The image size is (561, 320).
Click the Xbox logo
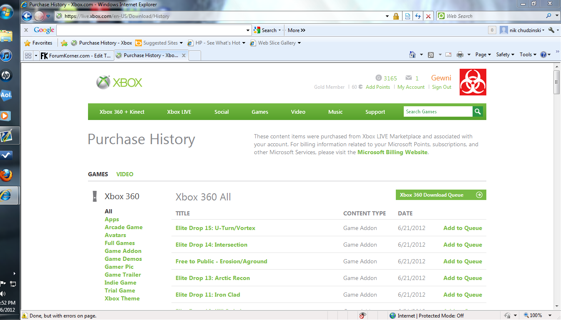point(119,82)
